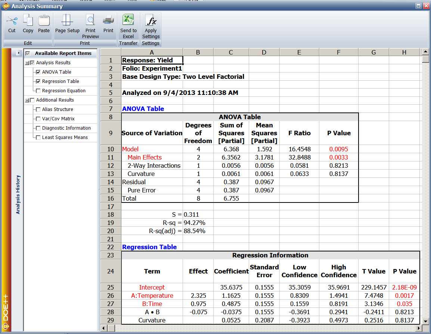
Task: Click the 'B:Time' term cell
Action: pyautogui.click(x=152, y=304)
